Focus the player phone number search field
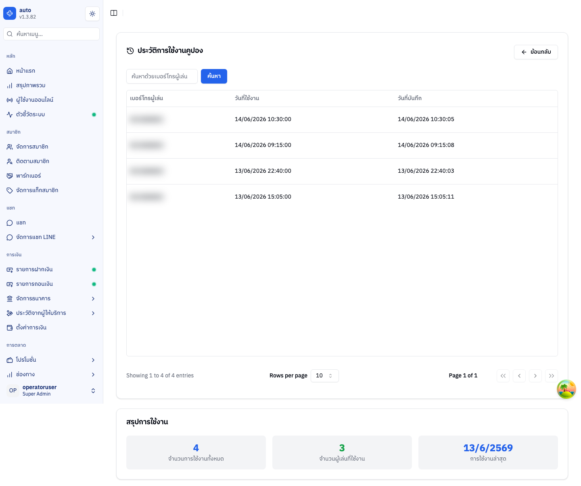 (x=162, y=76)
